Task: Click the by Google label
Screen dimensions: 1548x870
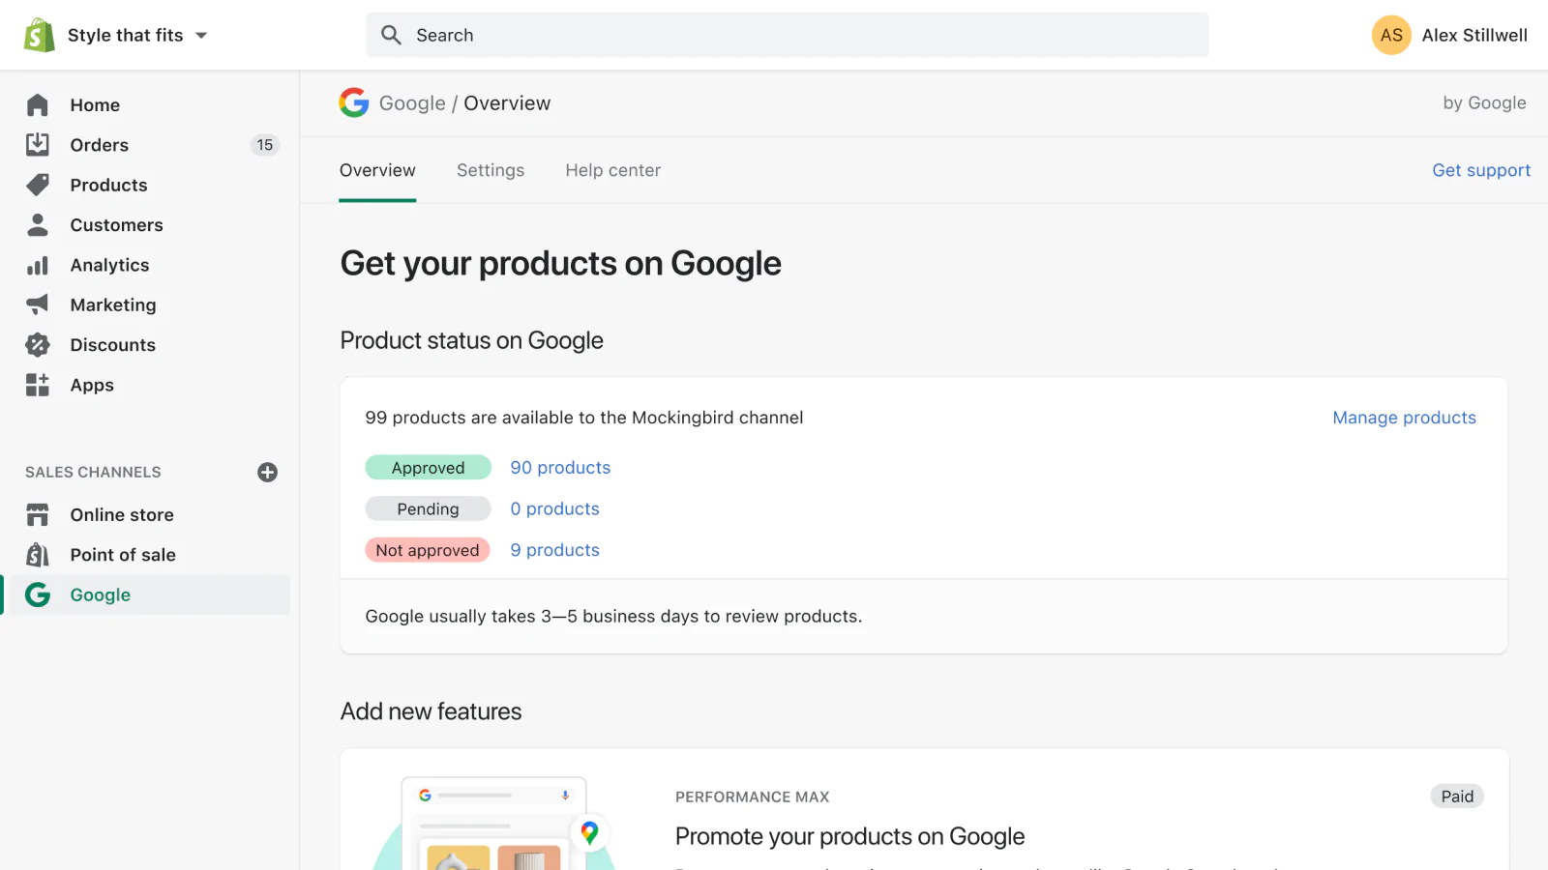Action: click(x=1484, y=102)
